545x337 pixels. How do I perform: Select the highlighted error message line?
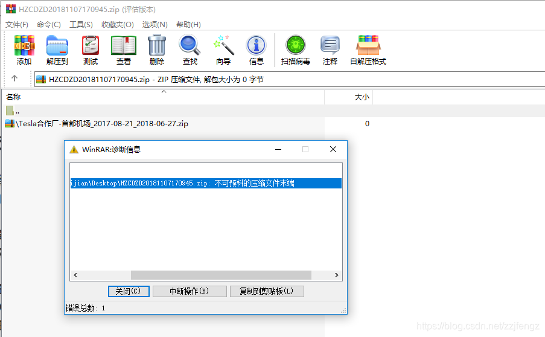(206, 183)
